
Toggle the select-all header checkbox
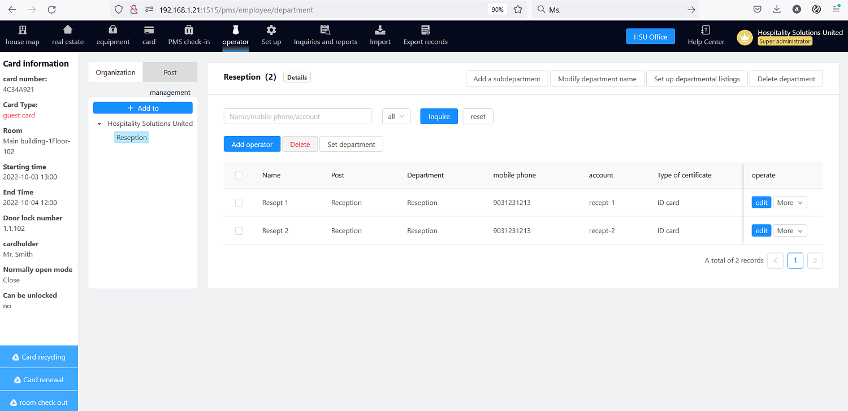pos(239,175)
